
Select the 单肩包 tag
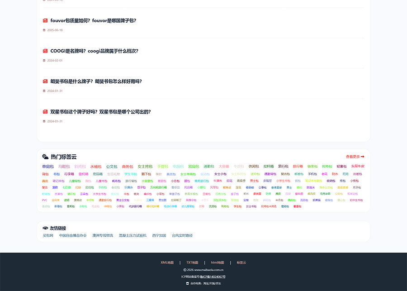48,167
